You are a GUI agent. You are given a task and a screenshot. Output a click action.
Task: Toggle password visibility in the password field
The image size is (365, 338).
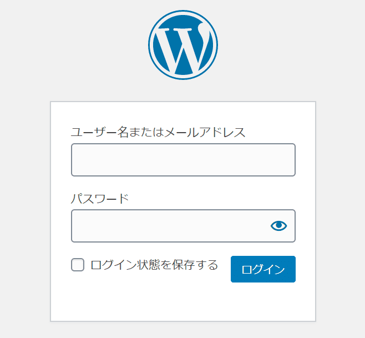pyautogui.click(x=278, y=225)
